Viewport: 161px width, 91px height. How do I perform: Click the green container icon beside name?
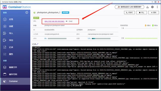35,13
